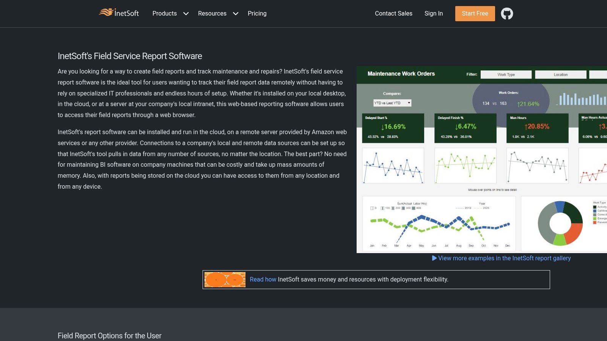Image resolution: width=607 pixels, height=341 pixels.
Task: Click the Start Free button
Action: point(475,14)
